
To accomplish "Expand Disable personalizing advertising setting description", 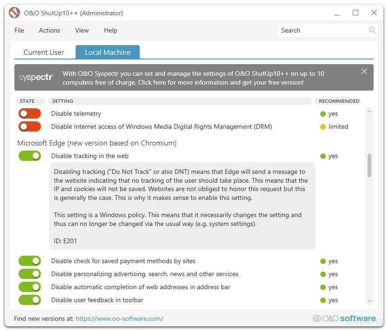I will [144, 274].
